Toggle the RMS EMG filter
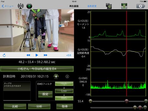148x111 pixels. (64, 98)
